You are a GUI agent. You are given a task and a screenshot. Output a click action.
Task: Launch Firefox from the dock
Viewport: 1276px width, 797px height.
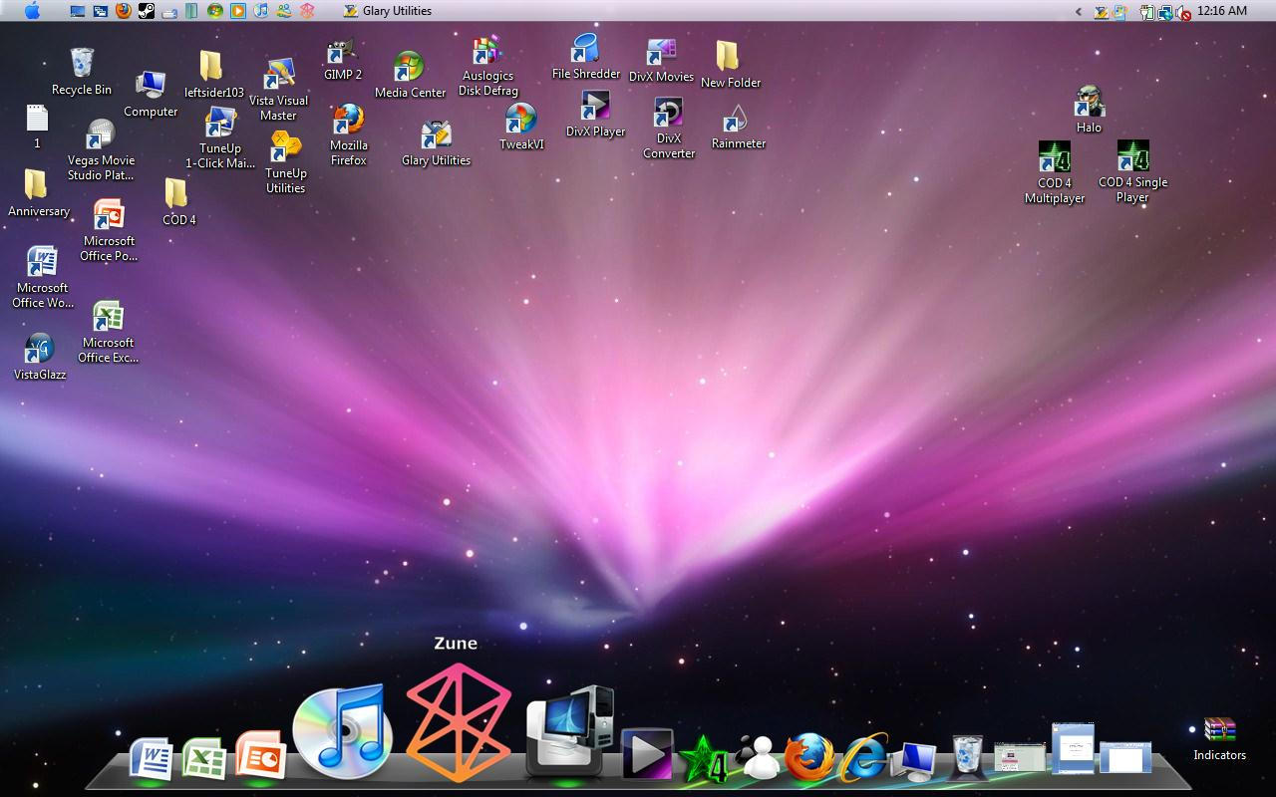pos(809,757)
